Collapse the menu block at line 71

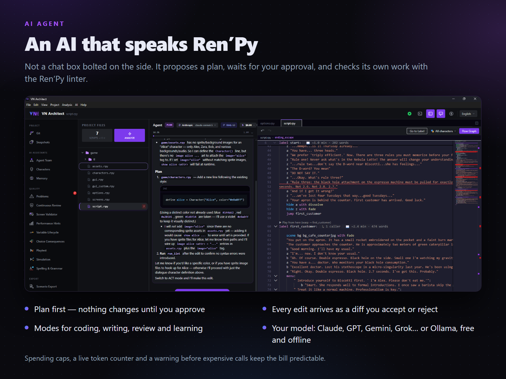tap(275, 276)
